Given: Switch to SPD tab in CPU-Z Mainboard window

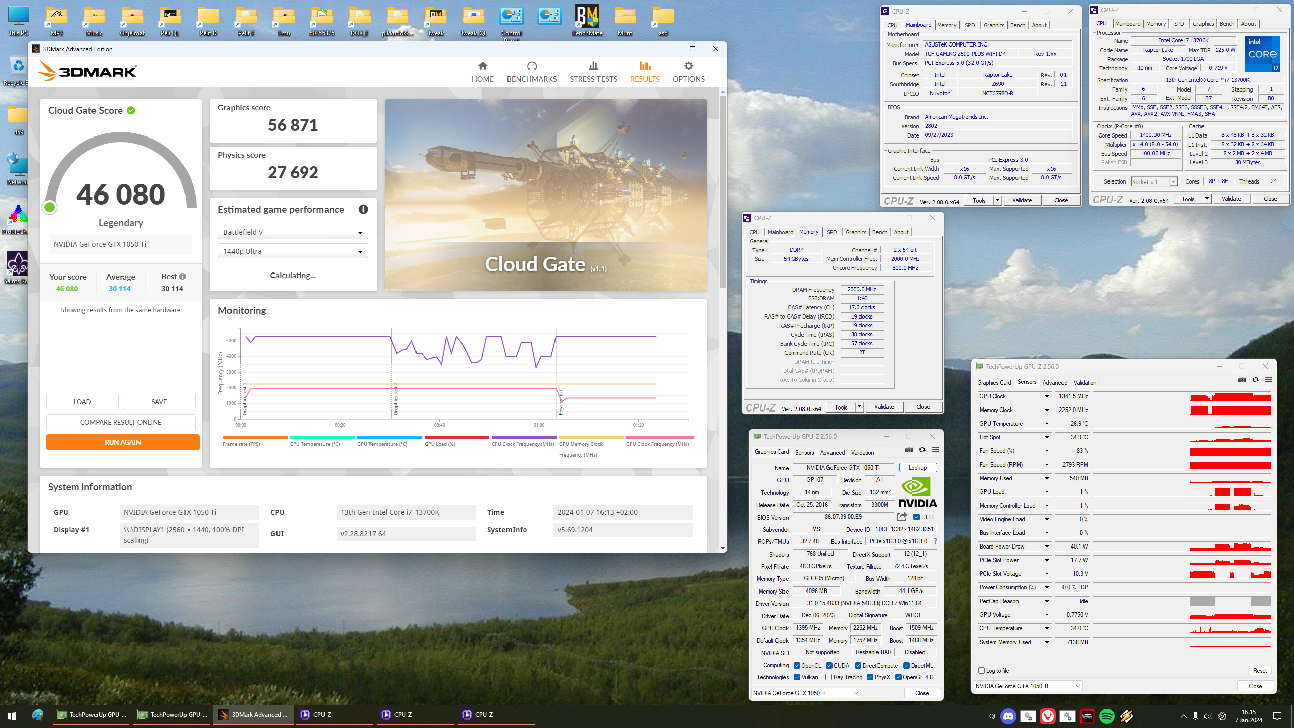Looking at the screenshot, I should (969, 25).
